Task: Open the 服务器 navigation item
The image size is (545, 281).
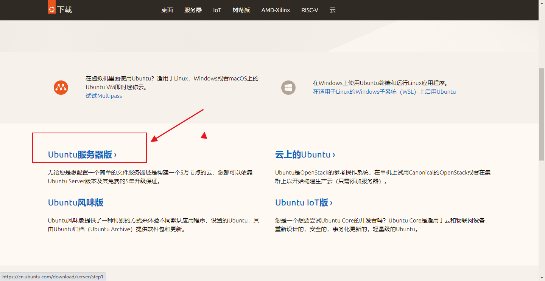Action: [193, 10]
